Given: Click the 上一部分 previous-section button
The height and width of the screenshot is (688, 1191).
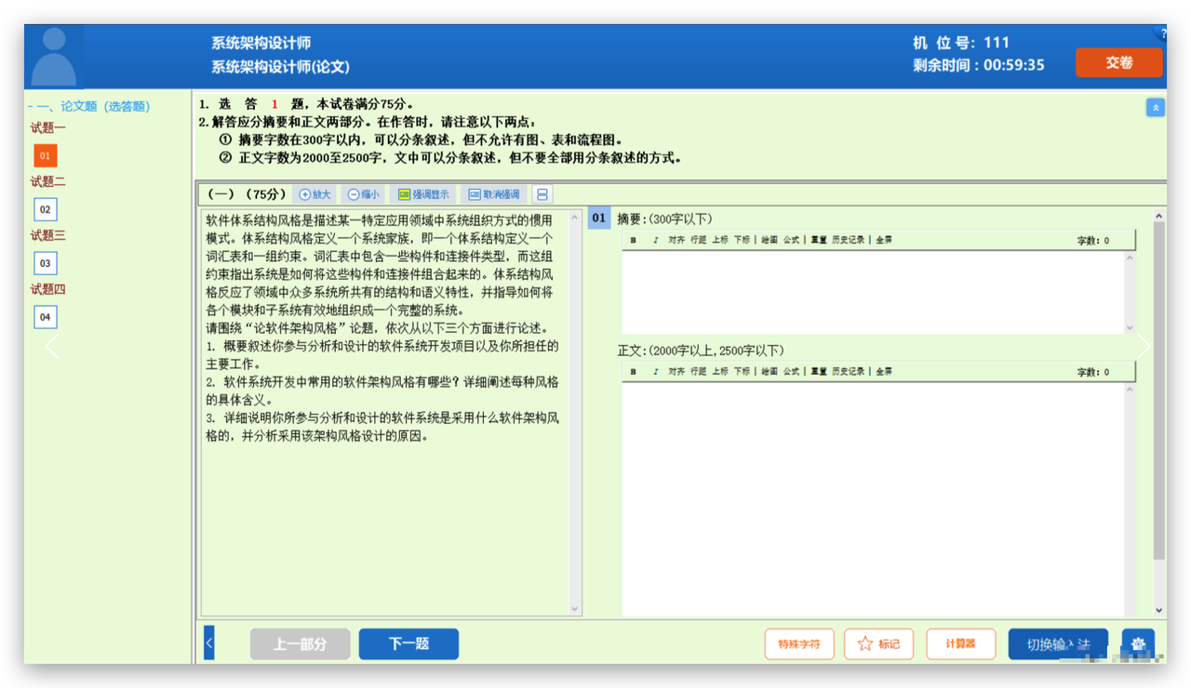Looking at the screenshot, I should pyautogui.click(x=300, y=643).
